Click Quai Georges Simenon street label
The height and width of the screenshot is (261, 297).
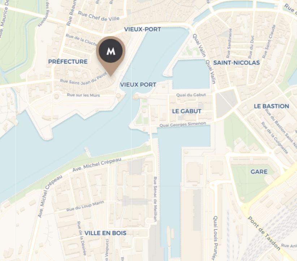[x=182, y=124]
